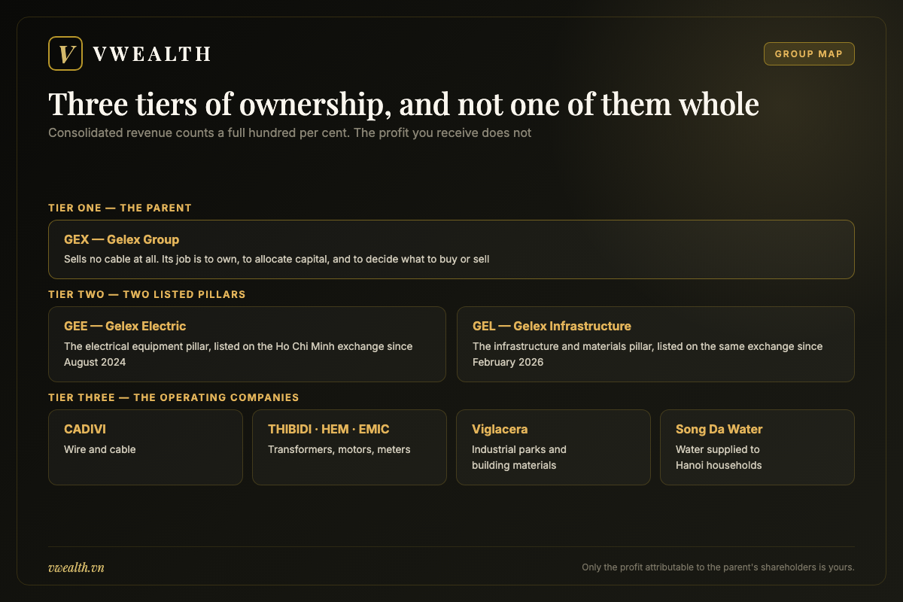Screen dimensions: 903x602
Task: Click the CADIVI wire and cable card
Action: (x=145, y=447)
